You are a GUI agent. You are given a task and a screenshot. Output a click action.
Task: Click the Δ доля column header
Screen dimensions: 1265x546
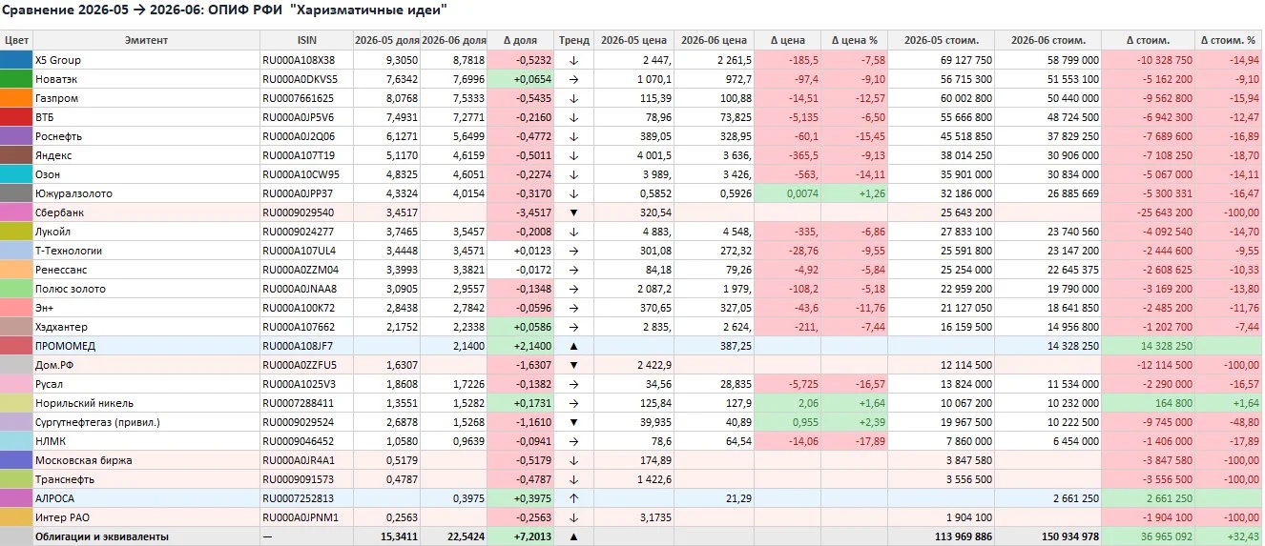(x=521, y=40)
